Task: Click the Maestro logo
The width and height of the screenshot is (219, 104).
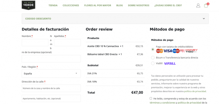Action: 176,51
